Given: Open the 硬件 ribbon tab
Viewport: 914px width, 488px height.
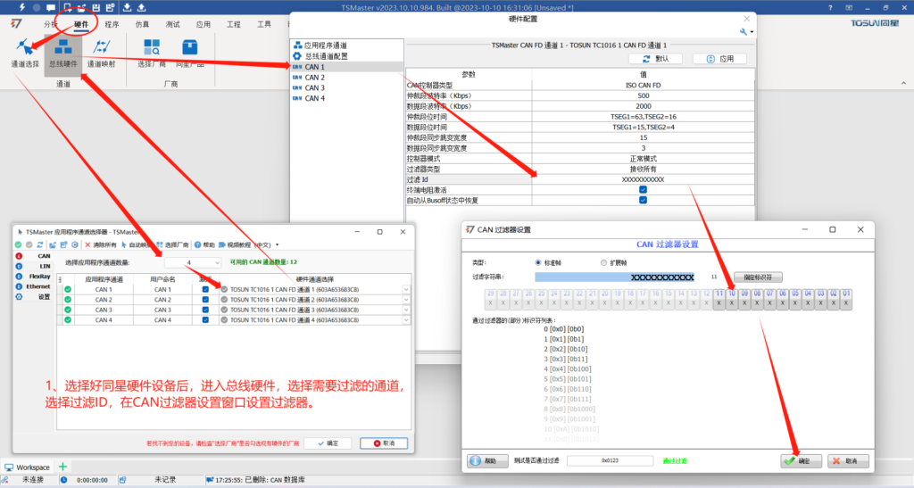Looking at the screenshot, I should 81,24.
